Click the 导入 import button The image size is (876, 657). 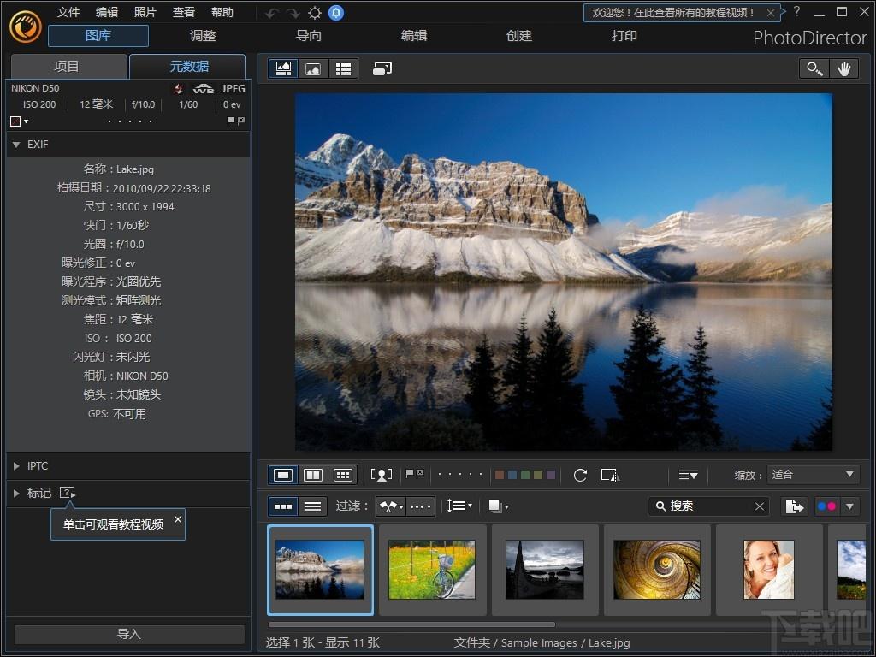tap(129, 634)
